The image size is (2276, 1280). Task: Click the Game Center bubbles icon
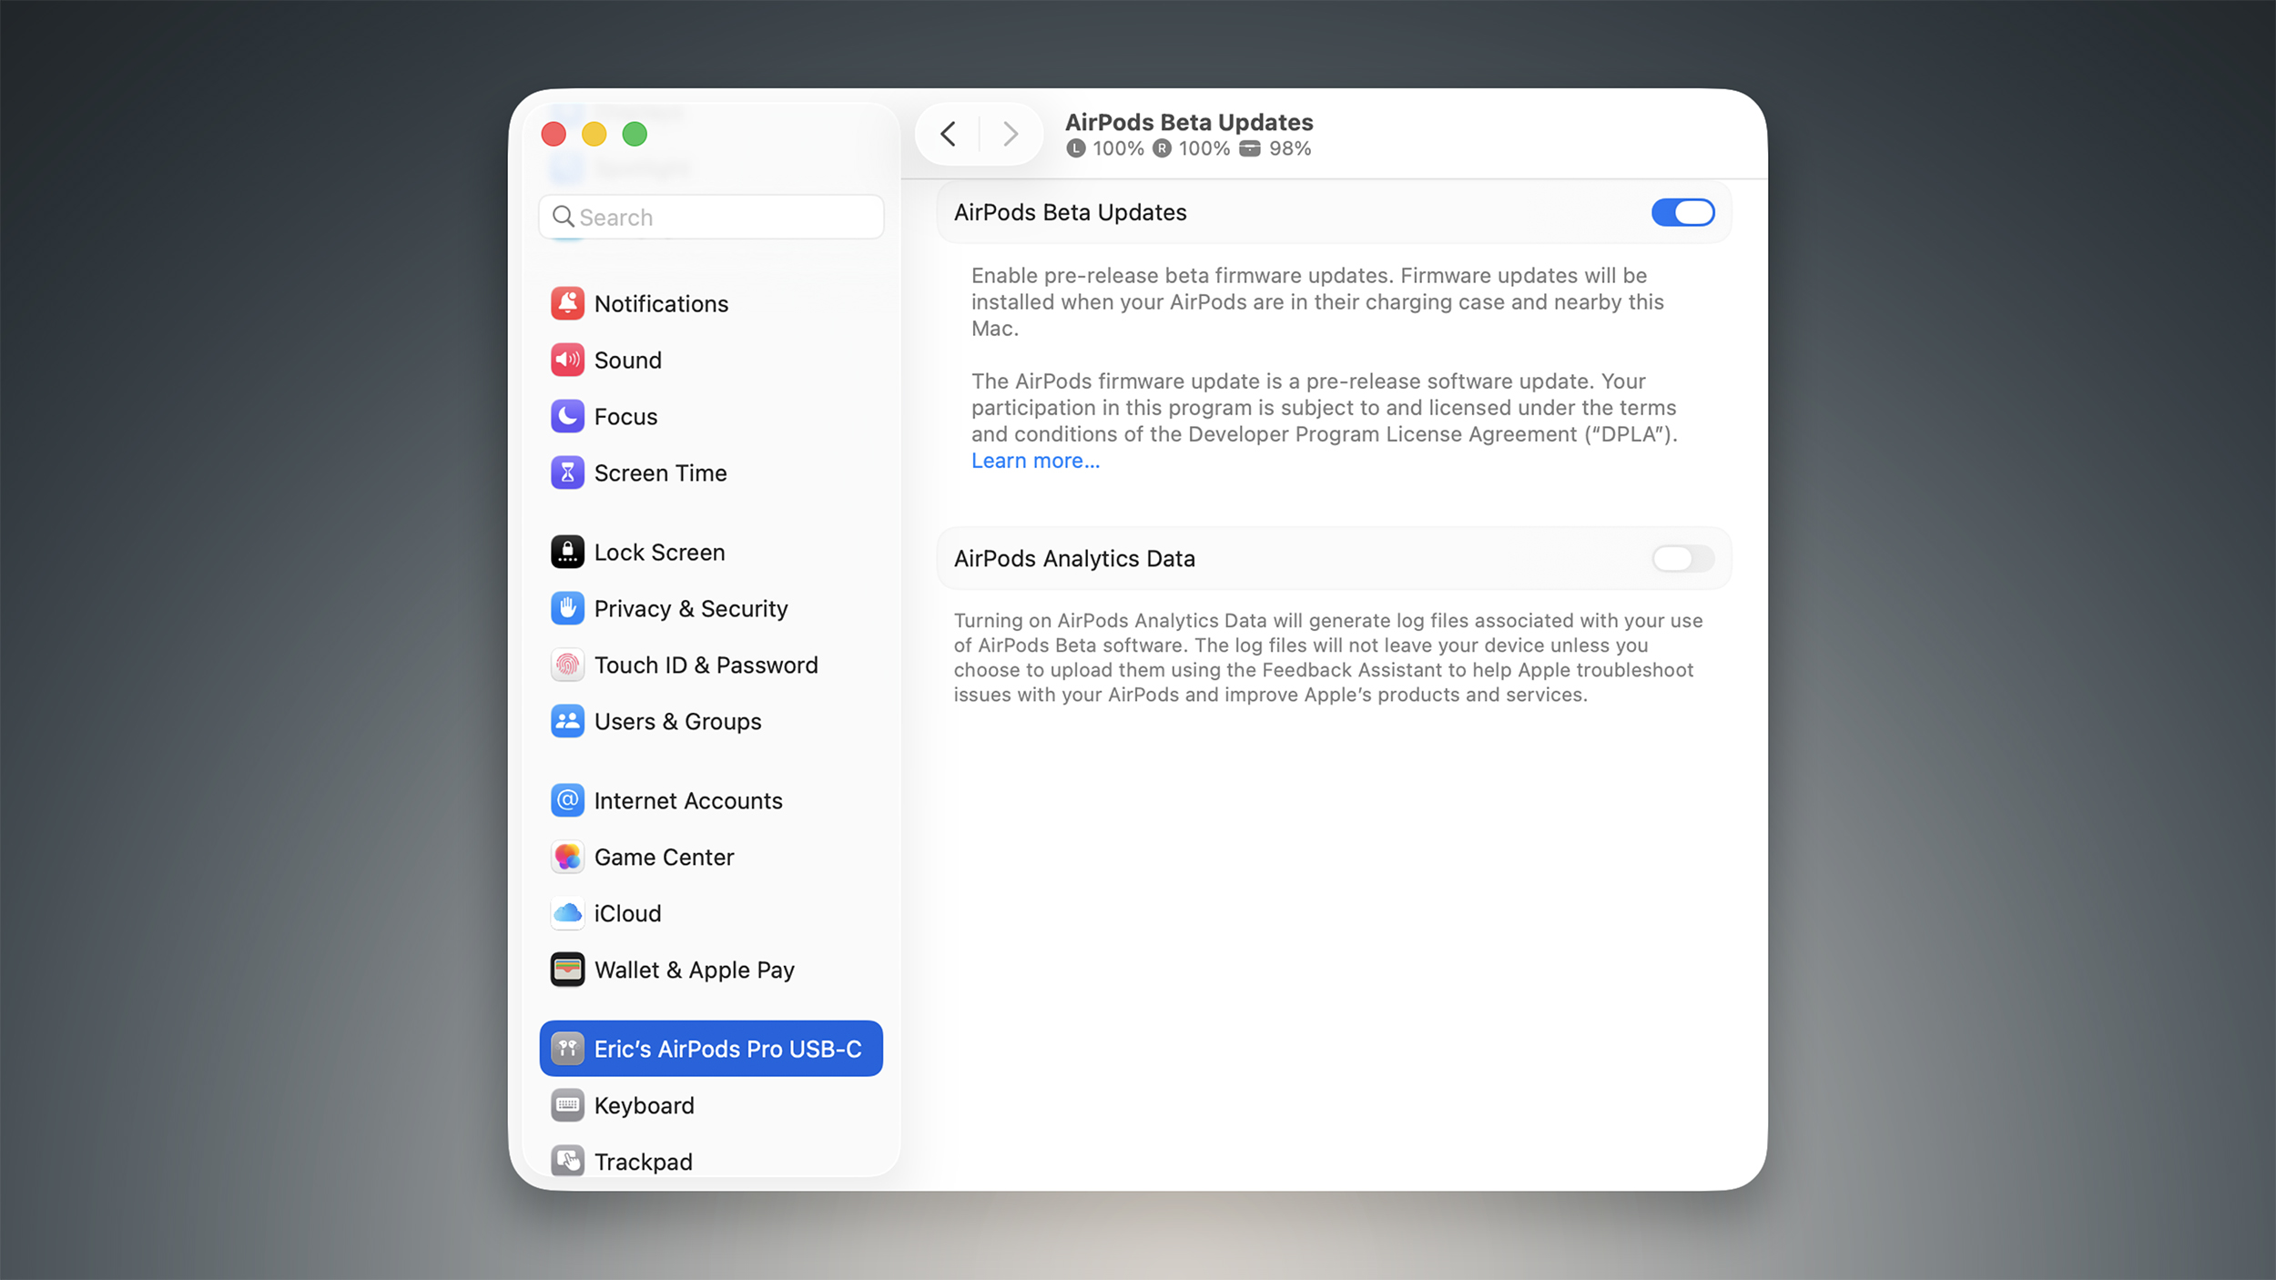[567, 857]
